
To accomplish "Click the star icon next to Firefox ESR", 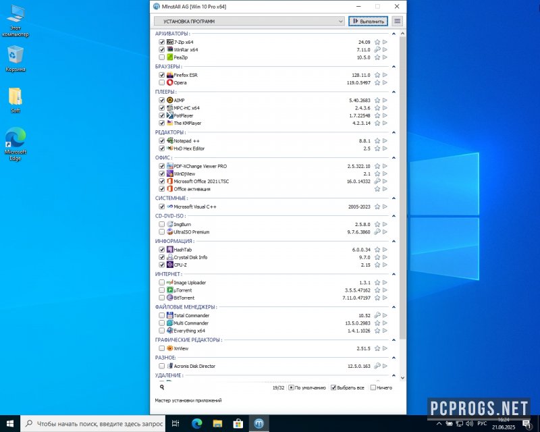I will [377, 75].
